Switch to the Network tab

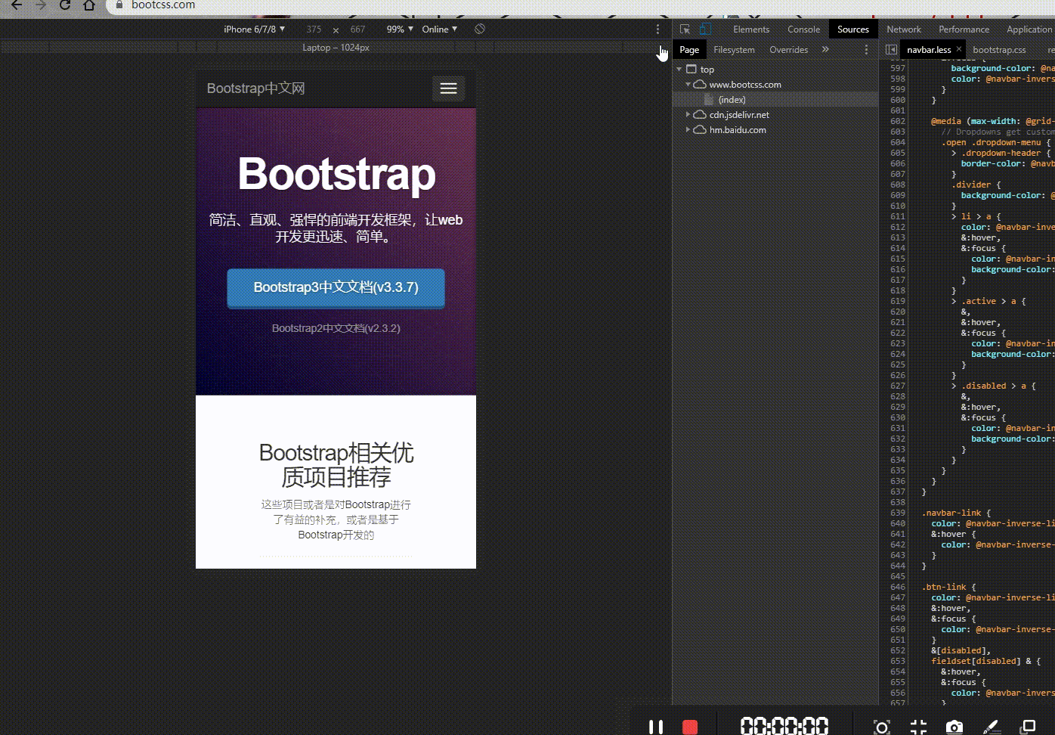904,29
